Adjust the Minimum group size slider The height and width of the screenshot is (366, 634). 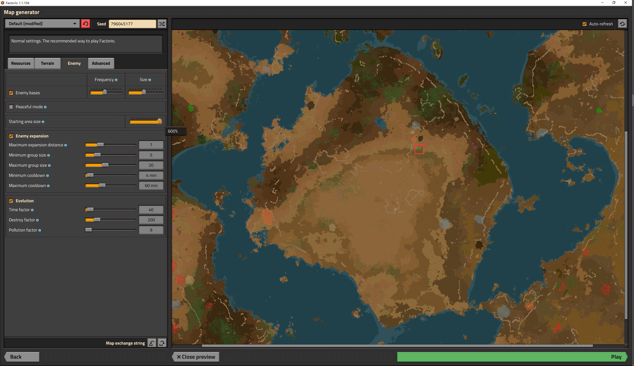(111, 155)
